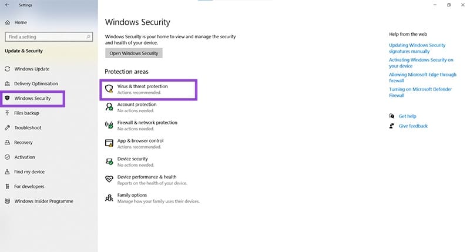Maximize the Settings window
This screenshot has width=470, height=252.
449,5
